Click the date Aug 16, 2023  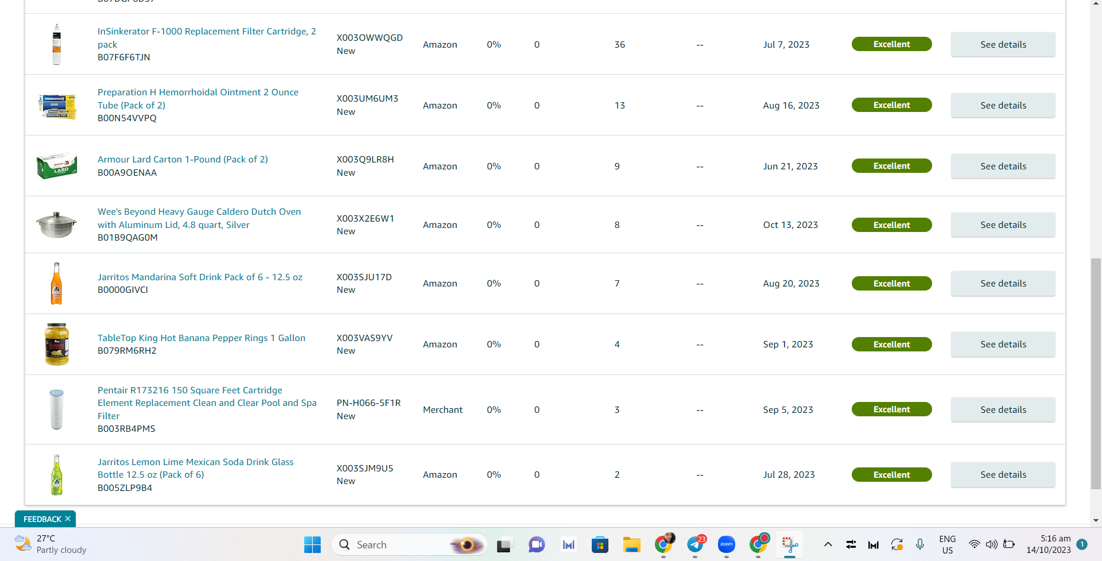coord(791,105)
